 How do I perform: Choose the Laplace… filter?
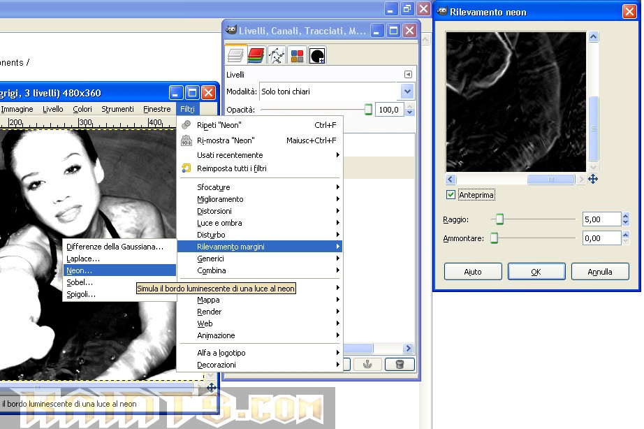119,259
